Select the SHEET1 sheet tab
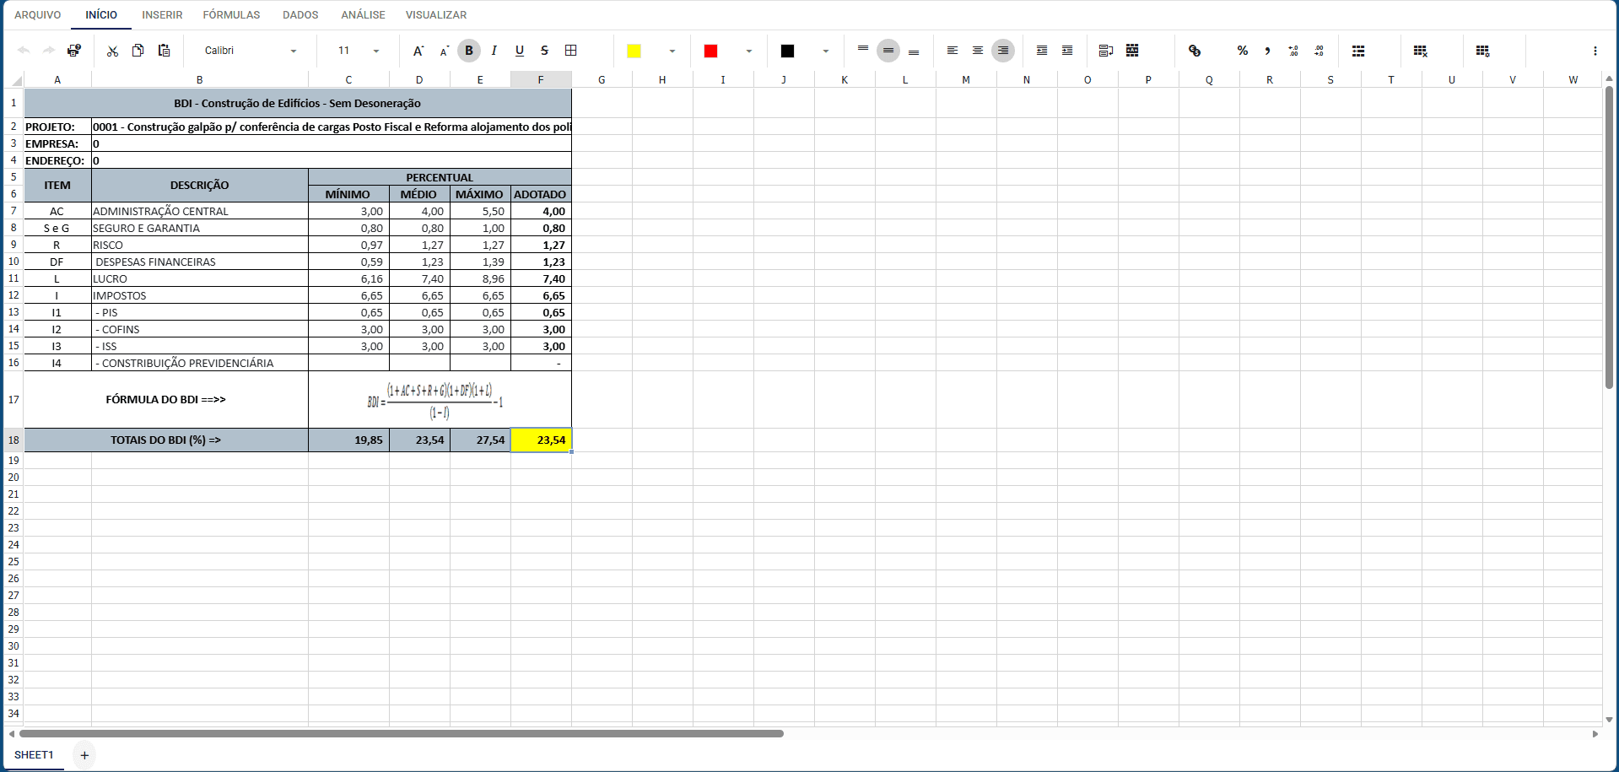Screen dimensions: 1619x772 click(34, 755)
